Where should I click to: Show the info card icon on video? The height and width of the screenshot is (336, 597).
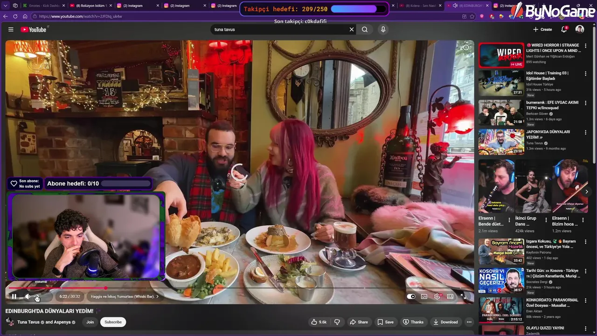point(465,48)
